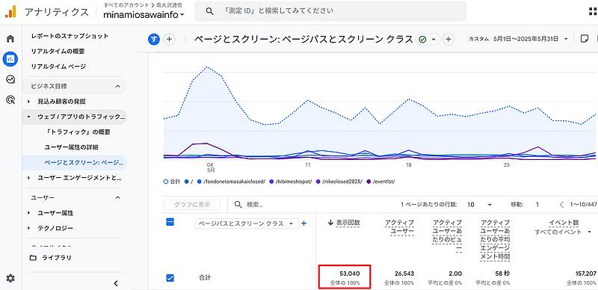Open Admin settings gear icon
The width and height of the screenshot is (598, 290).
pos(10,278)
